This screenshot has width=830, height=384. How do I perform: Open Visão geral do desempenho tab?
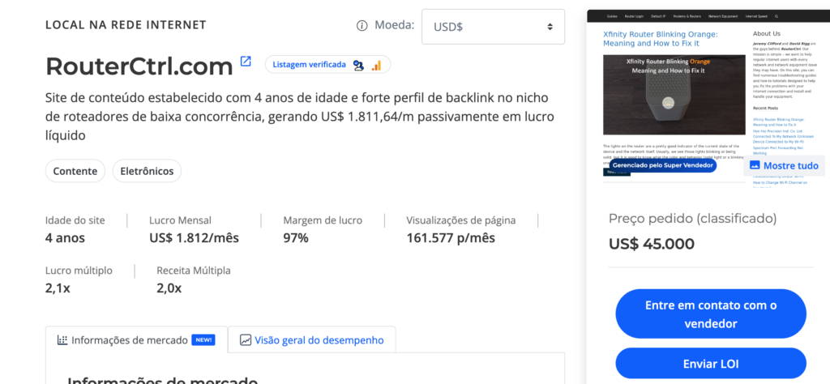click(x=312, y=339)
